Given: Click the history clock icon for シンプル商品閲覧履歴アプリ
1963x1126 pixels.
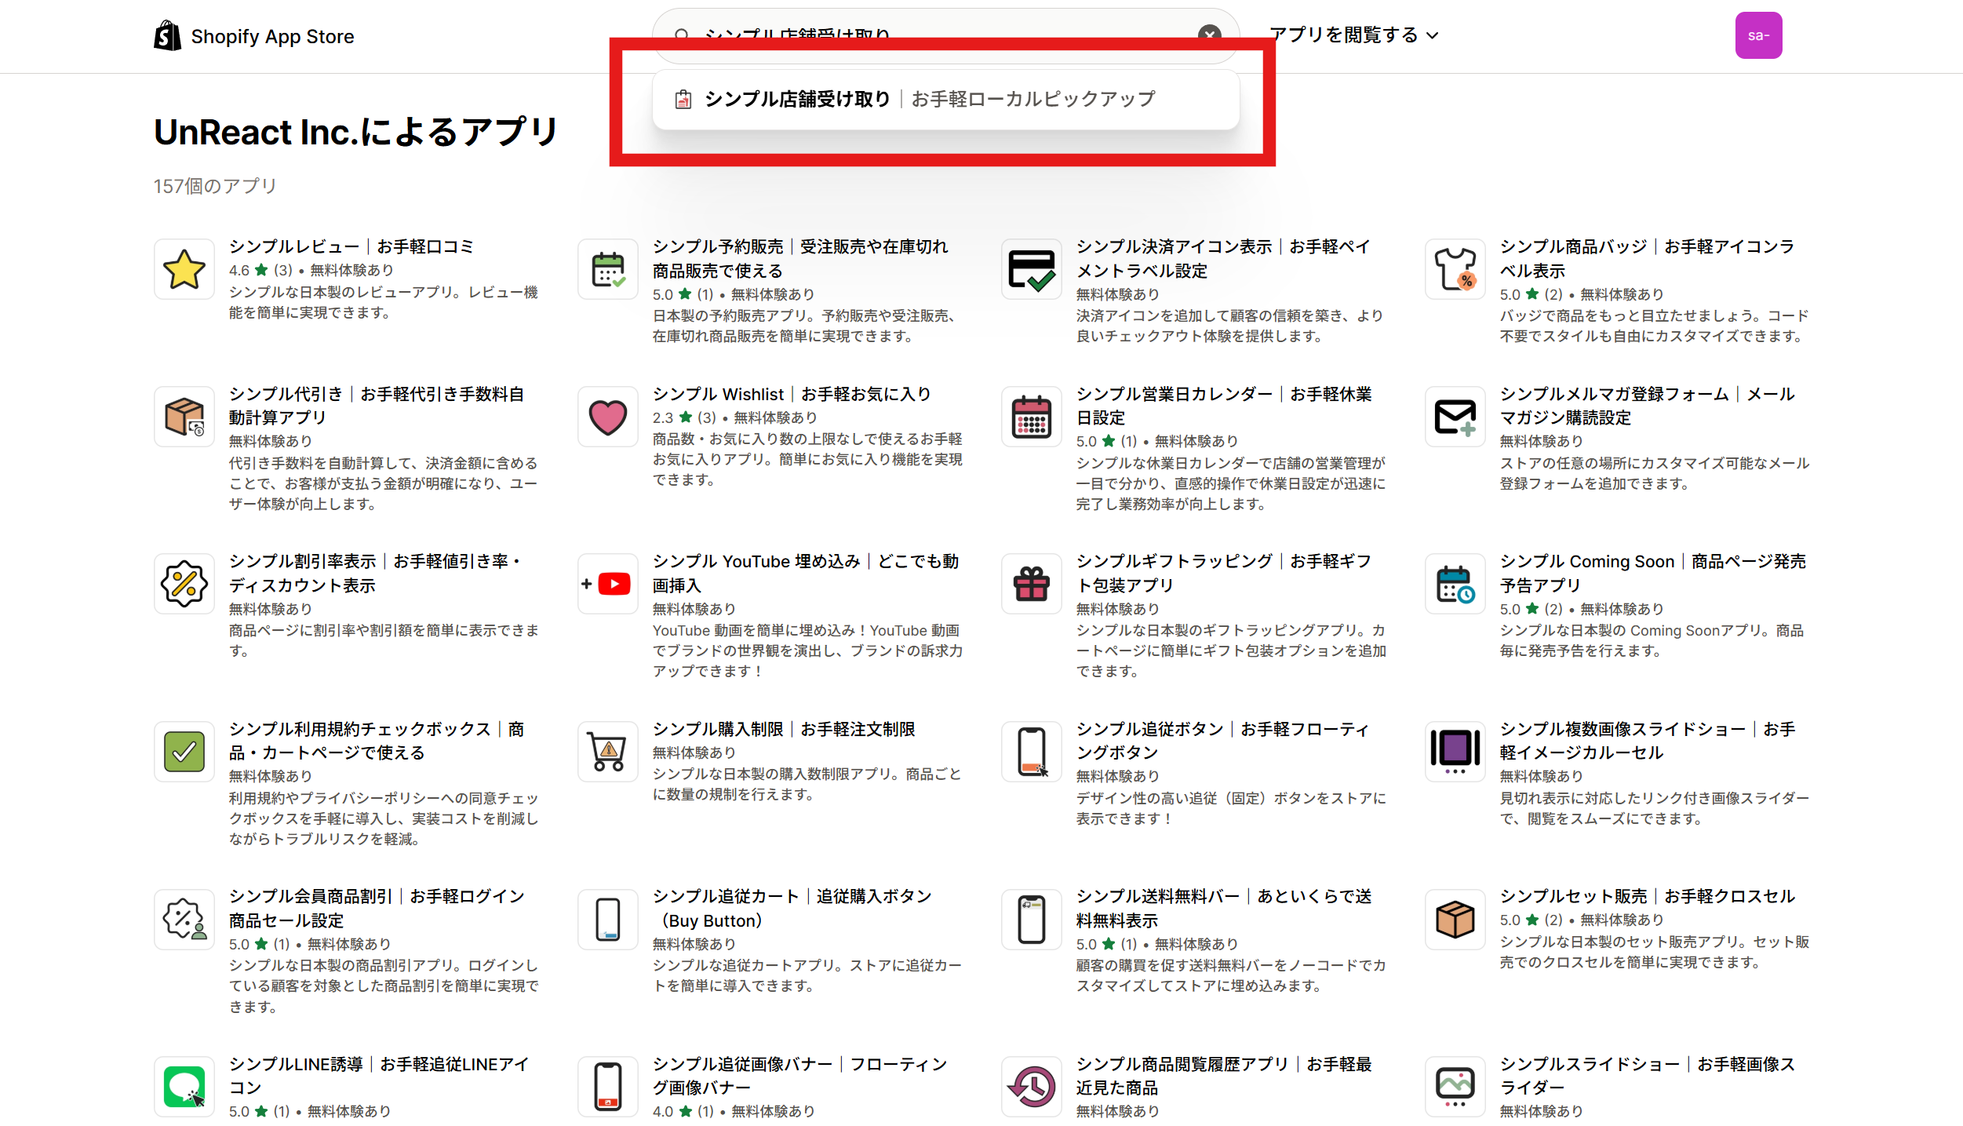Looking at the screenshot, I should [1032, 1087].
